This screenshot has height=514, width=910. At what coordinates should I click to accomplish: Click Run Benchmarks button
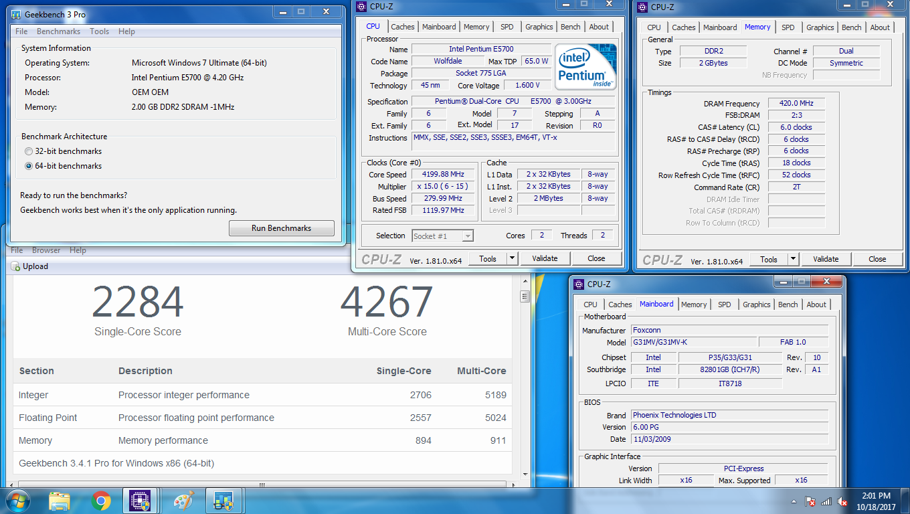point(282,228)
